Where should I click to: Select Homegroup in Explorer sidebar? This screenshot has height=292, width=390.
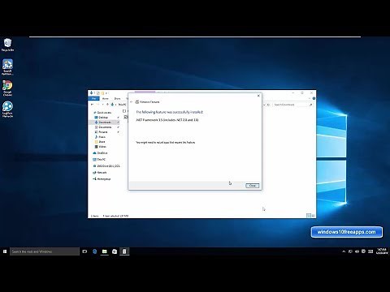click(102, 179)
